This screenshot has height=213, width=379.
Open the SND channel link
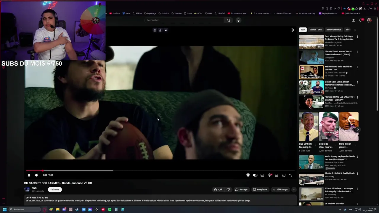34,188
